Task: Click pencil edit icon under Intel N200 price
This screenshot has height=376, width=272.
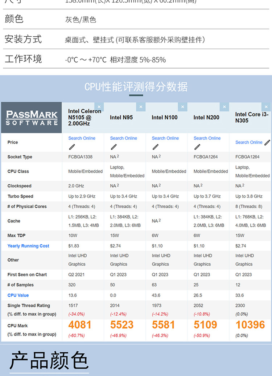Action: [197, 147]
